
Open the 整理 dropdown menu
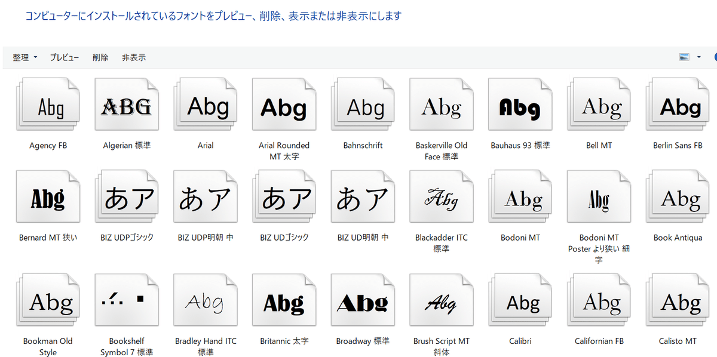point(24,57)
